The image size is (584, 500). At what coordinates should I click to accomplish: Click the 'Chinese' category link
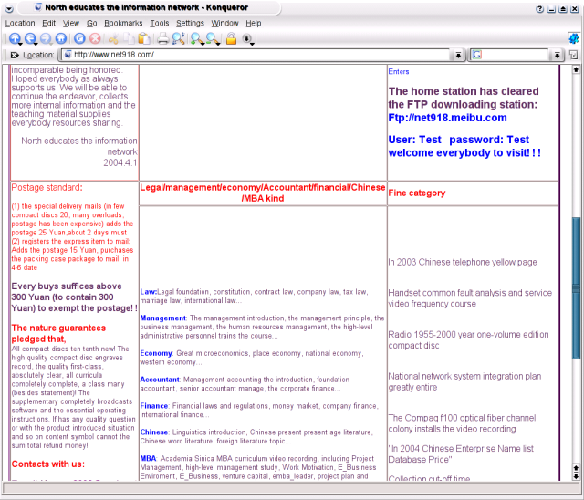point(154,432)
